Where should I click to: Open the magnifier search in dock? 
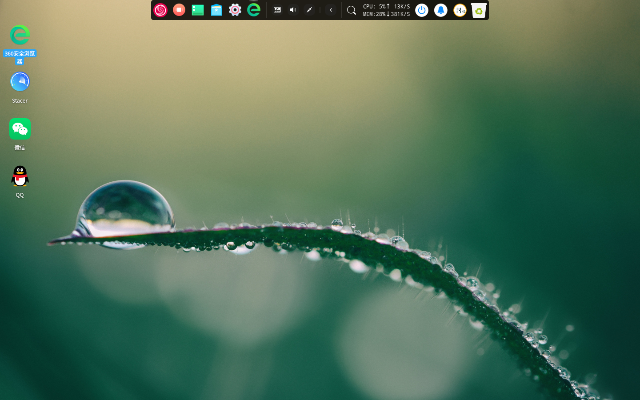tap(351, 10)
